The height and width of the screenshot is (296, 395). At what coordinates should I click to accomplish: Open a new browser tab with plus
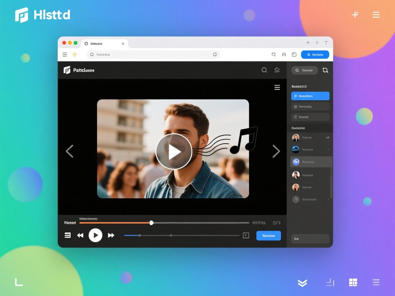click(x=308, y=43)
